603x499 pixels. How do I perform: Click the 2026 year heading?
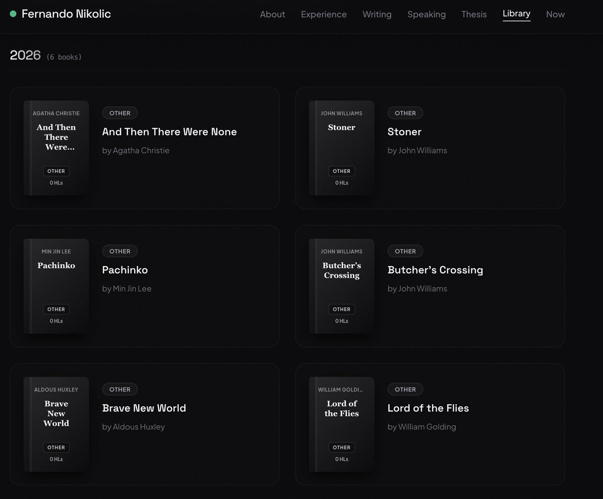pyautogui.click(x=25, y=55)
